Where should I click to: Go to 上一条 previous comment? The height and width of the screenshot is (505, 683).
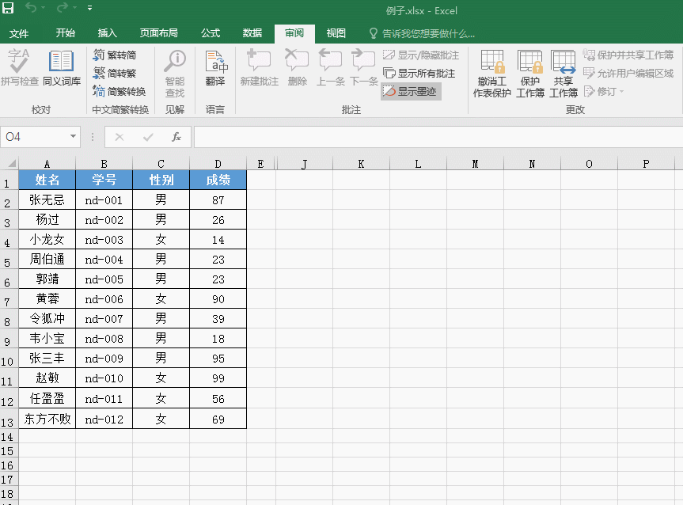pyautogui.click(x=330, y=67)
